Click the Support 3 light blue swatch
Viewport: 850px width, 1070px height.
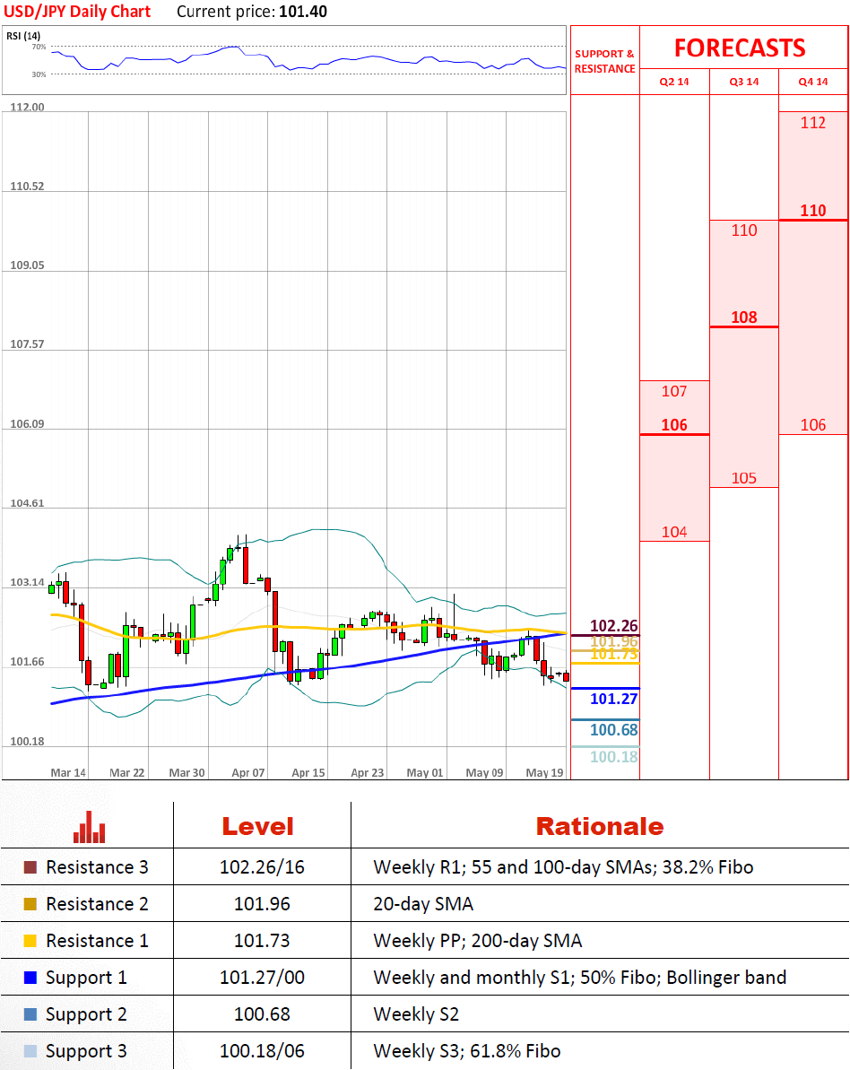coord(30,1051)
